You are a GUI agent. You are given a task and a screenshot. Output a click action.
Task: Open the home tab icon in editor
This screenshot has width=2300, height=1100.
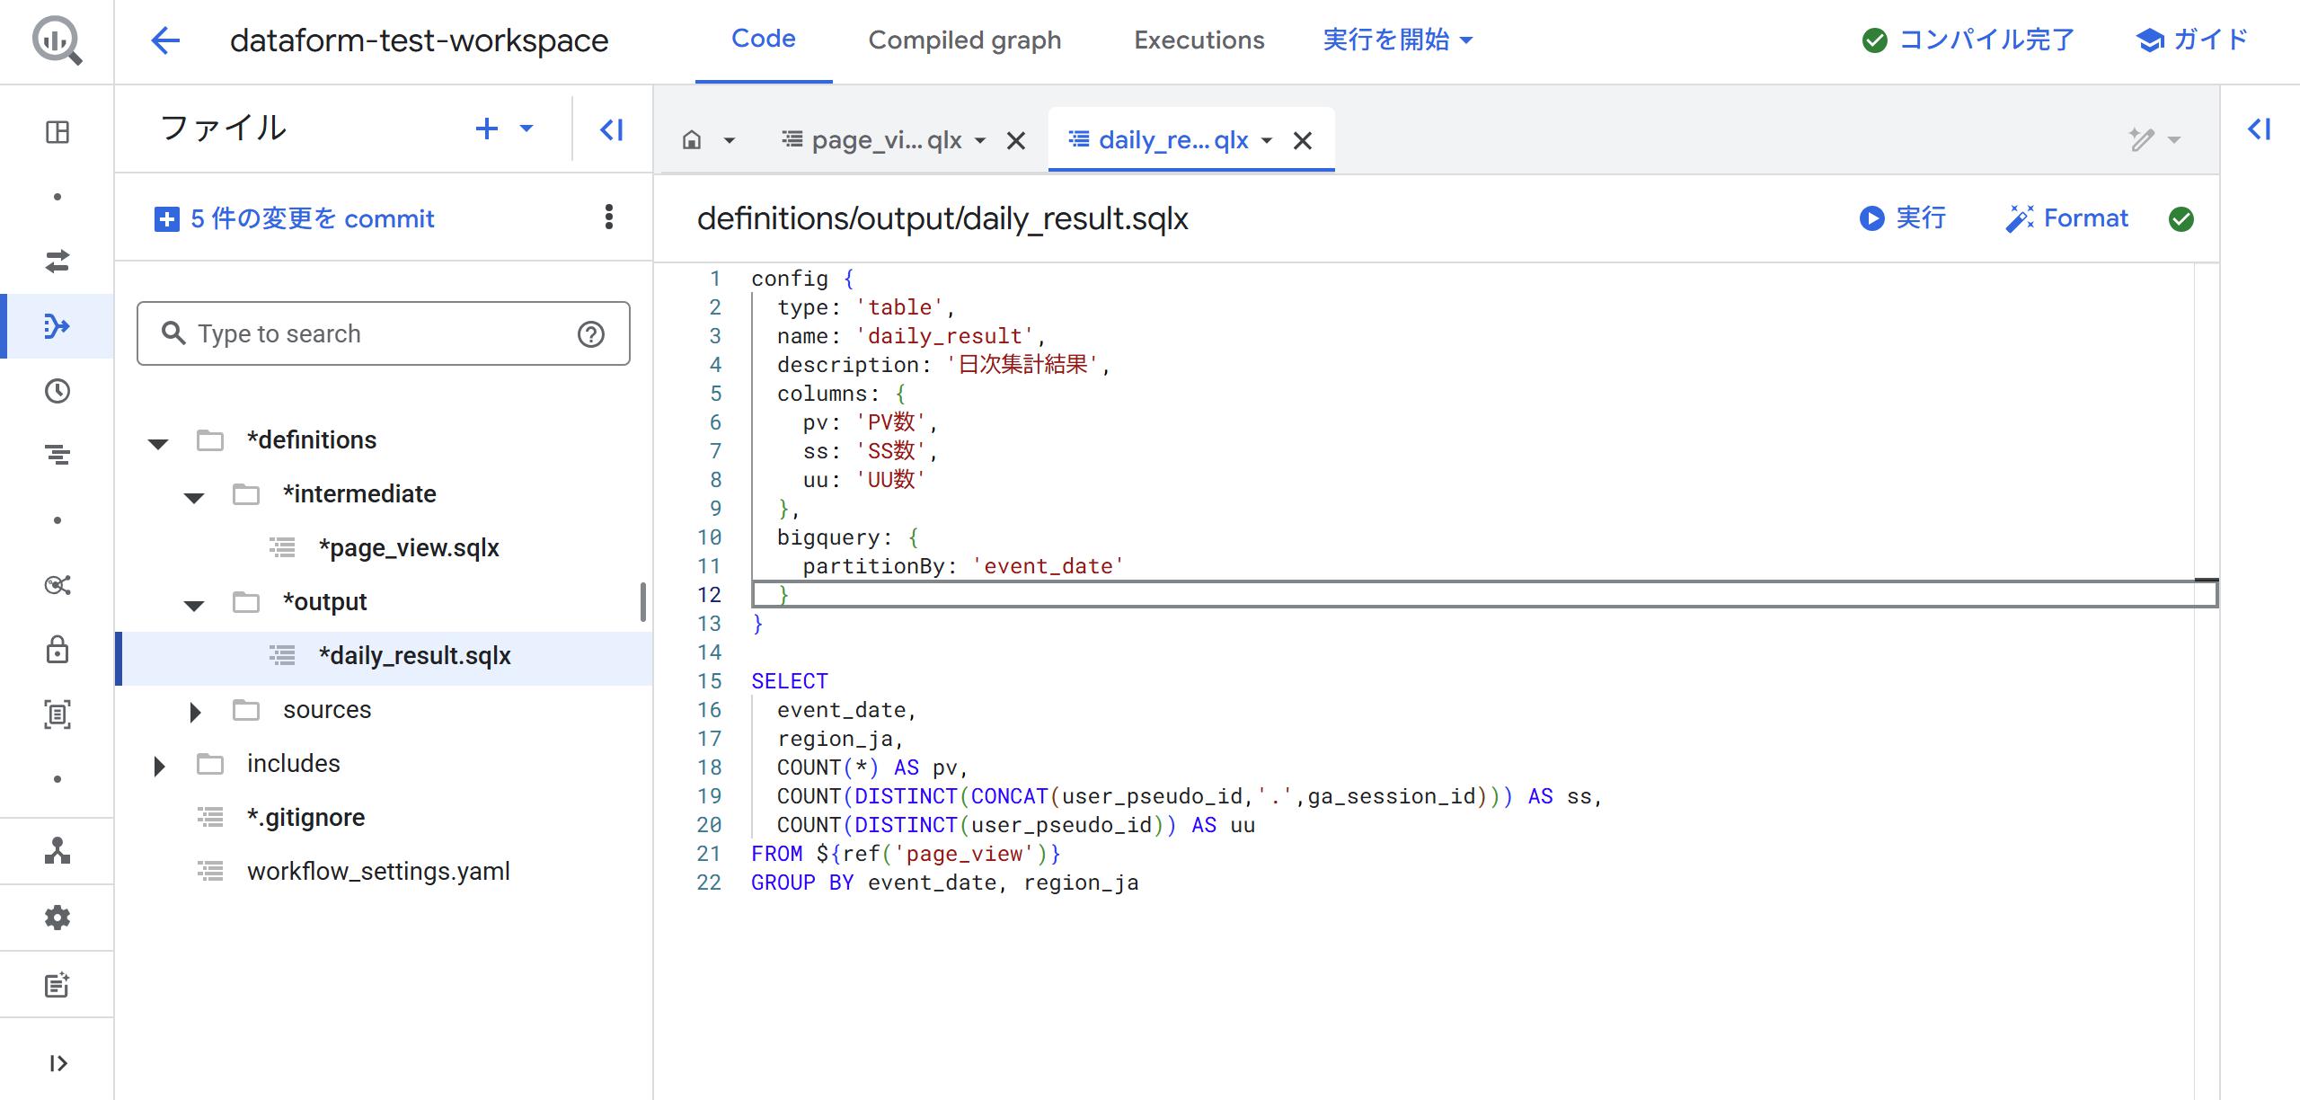(x=692, y=140)
